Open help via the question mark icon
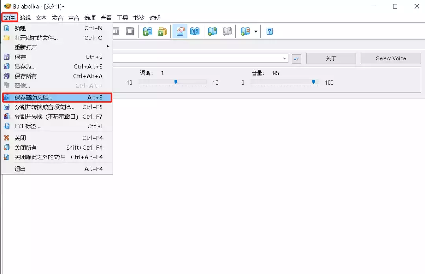 (x=270, y=31)
